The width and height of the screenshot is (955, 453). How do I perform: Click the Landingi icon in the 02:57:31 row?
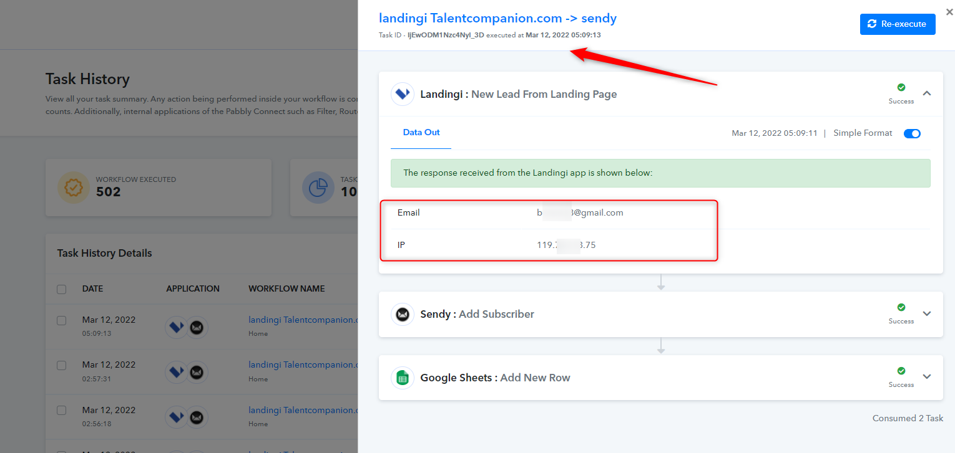[176, 372]
